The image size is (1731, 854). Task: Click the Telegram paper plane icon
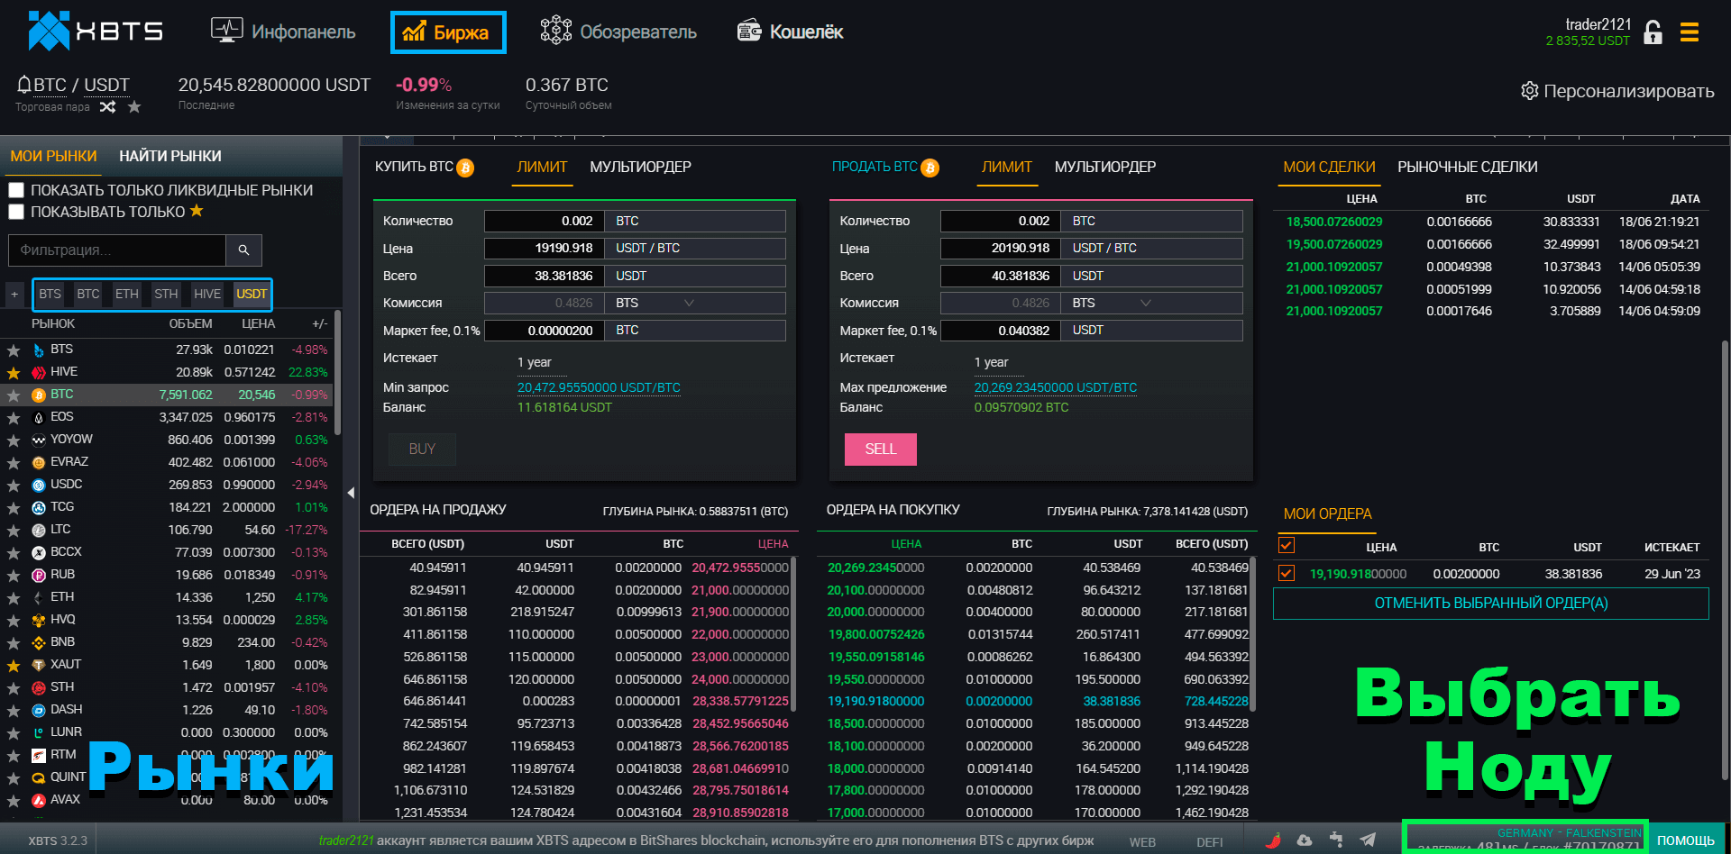1368,840
